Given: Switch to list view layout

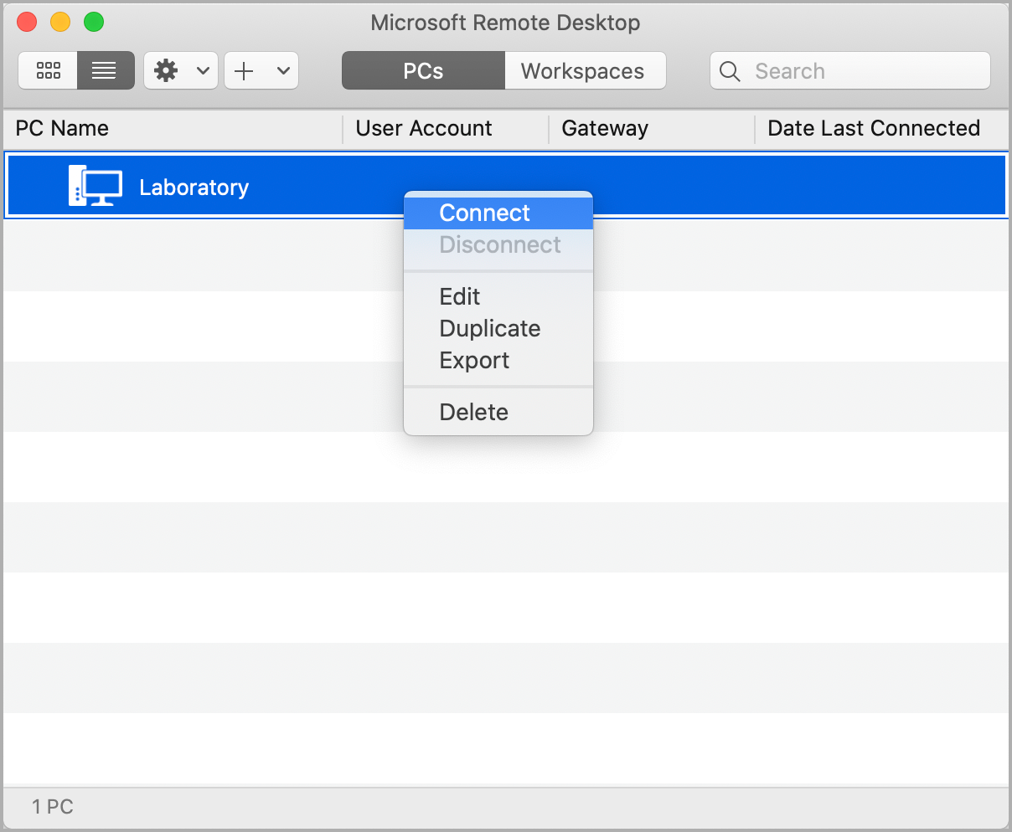Looking at the screenshot, I should point(105,71).
